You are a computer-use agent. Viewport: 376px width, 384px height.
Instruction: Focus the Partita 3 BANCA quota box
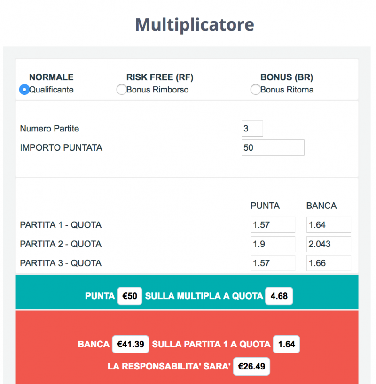click(x=329, y=263)
